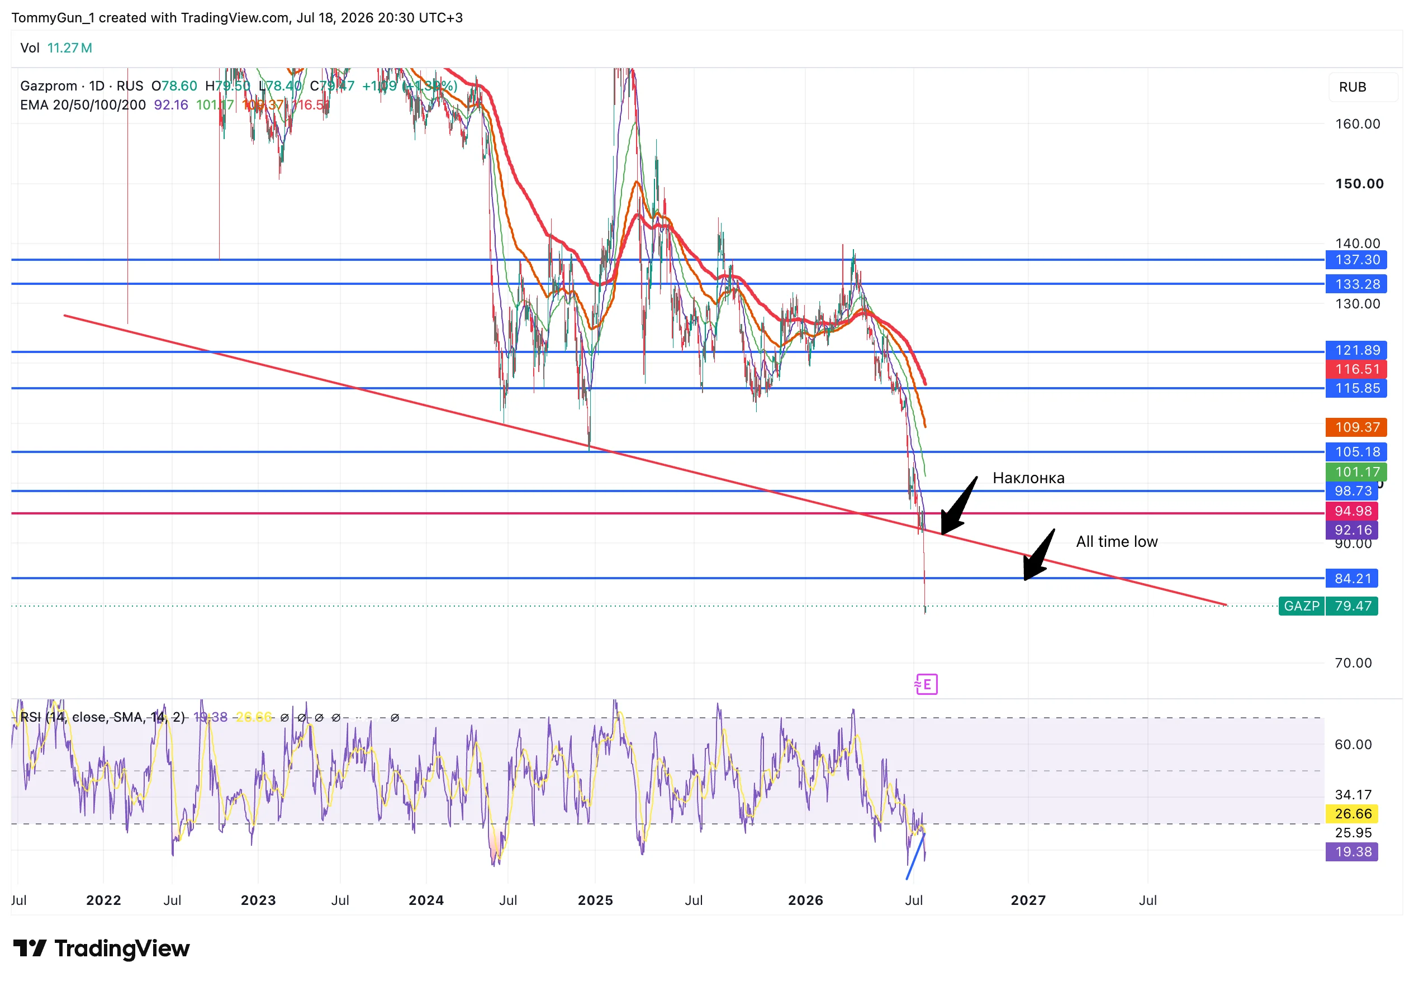Click the 105.18 price level label
The width and height of the screenshot is (1414, 982).
tap(1355, 452)
